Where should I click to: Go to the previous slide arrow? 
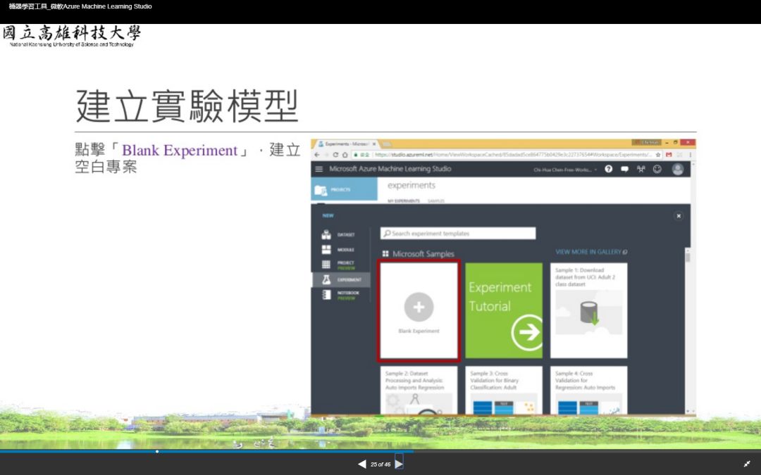[x=361, y=464]
